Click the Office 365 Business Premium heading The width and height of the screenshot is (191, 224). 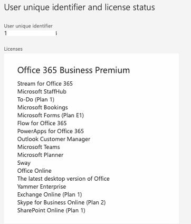tap(73, 70)
